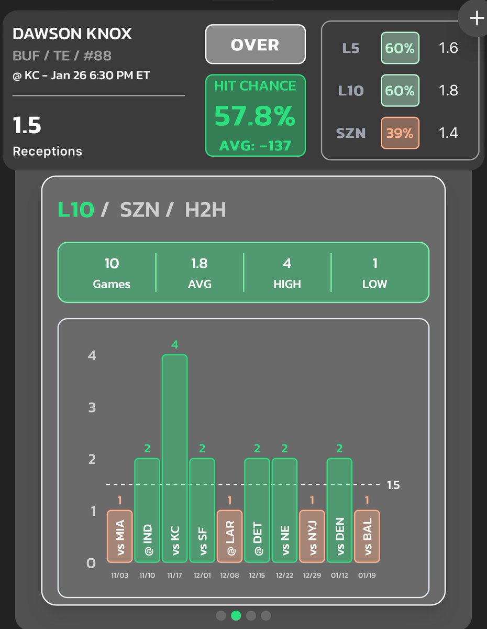The image size is (487, 629).
Task: Switch to the SZN tab in chart card
Action: [139, 210]
